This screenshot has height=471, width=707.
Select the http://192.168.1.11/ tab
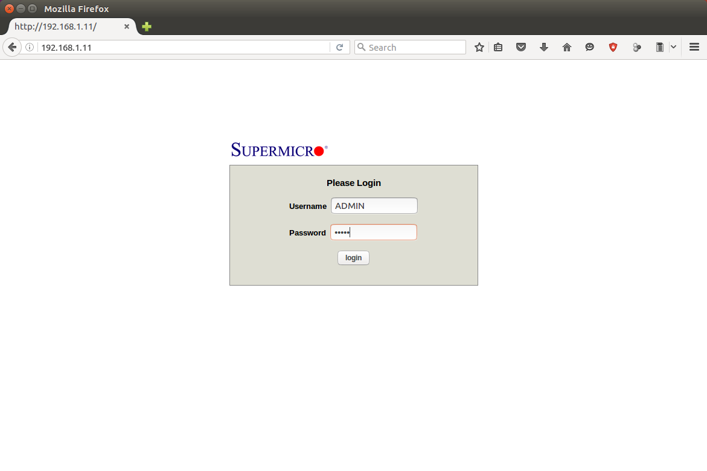[x=60, y=27]
